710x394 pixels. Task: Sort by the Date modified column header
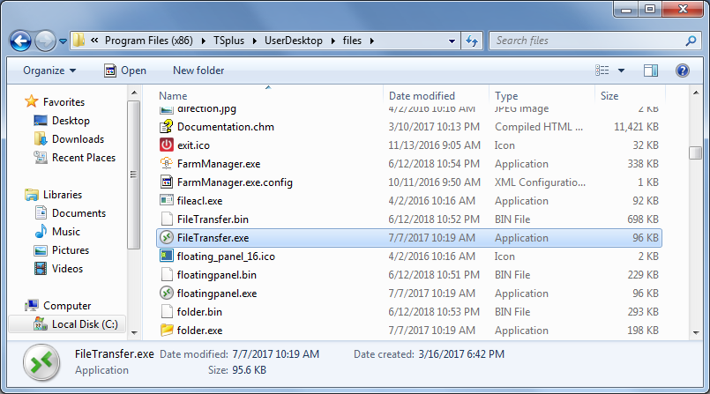(422, 96)
